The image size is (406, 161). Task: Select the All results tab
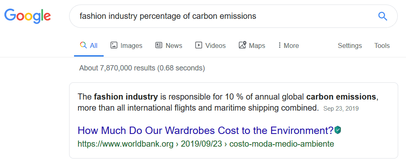[x=89, y=45]
